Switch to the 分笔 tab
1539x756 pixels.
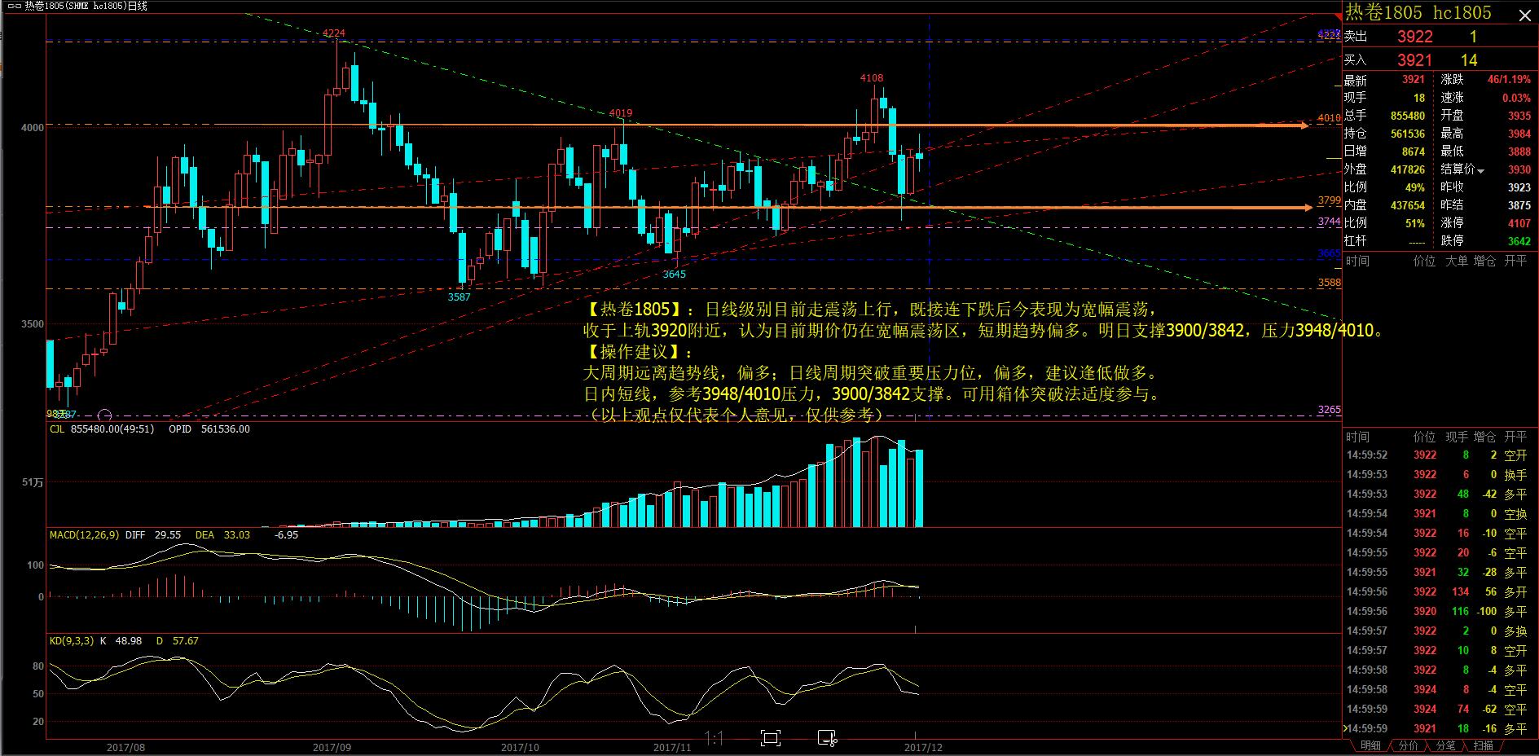coord(1445,746)
